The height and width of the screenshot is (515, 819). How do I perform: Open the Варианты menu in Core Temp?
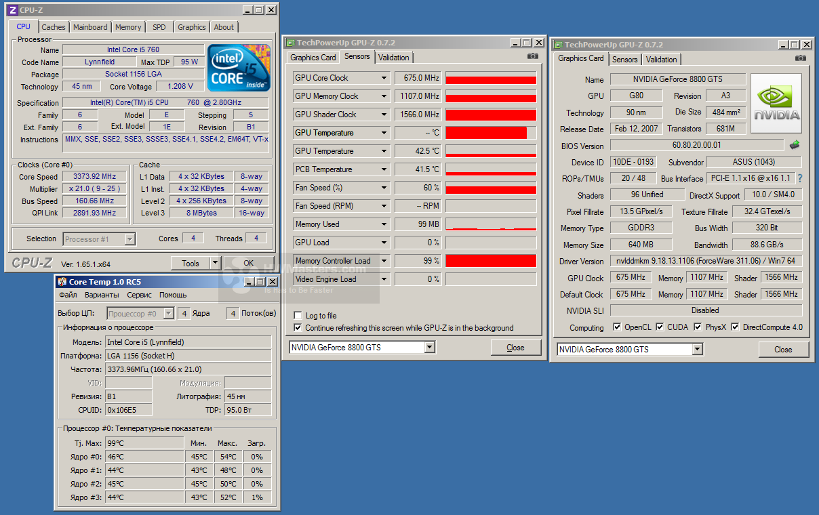(x=102, y=295)
